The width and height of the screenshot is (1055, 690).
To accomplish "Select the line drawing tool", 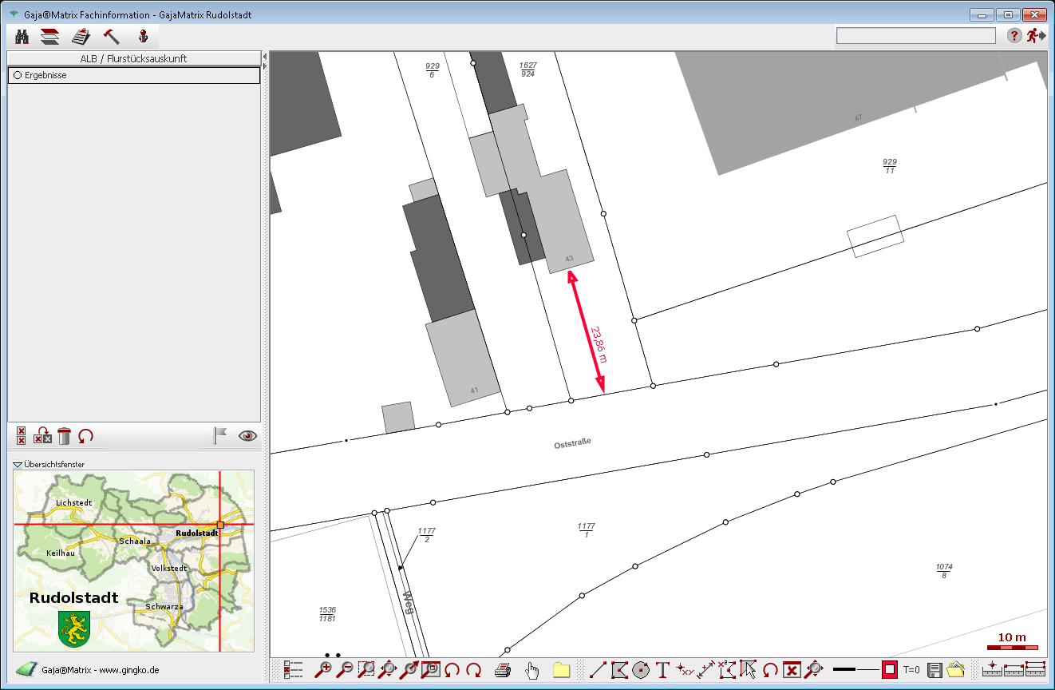I will tap(597, 670).
